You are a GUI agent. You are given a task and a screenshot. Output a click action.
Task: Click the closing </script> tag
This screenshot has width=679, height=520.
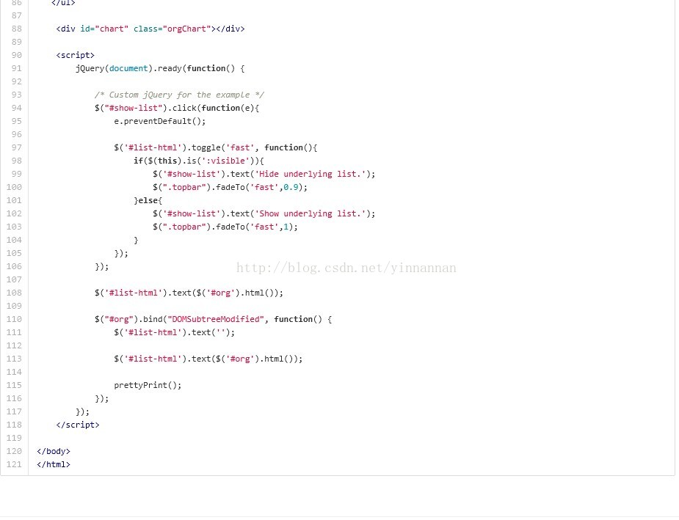tap(78, 425)
